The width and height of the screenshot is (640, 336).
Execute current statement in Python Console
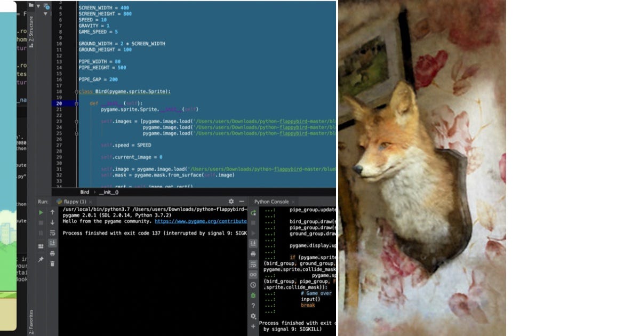(x=253, y=233)
